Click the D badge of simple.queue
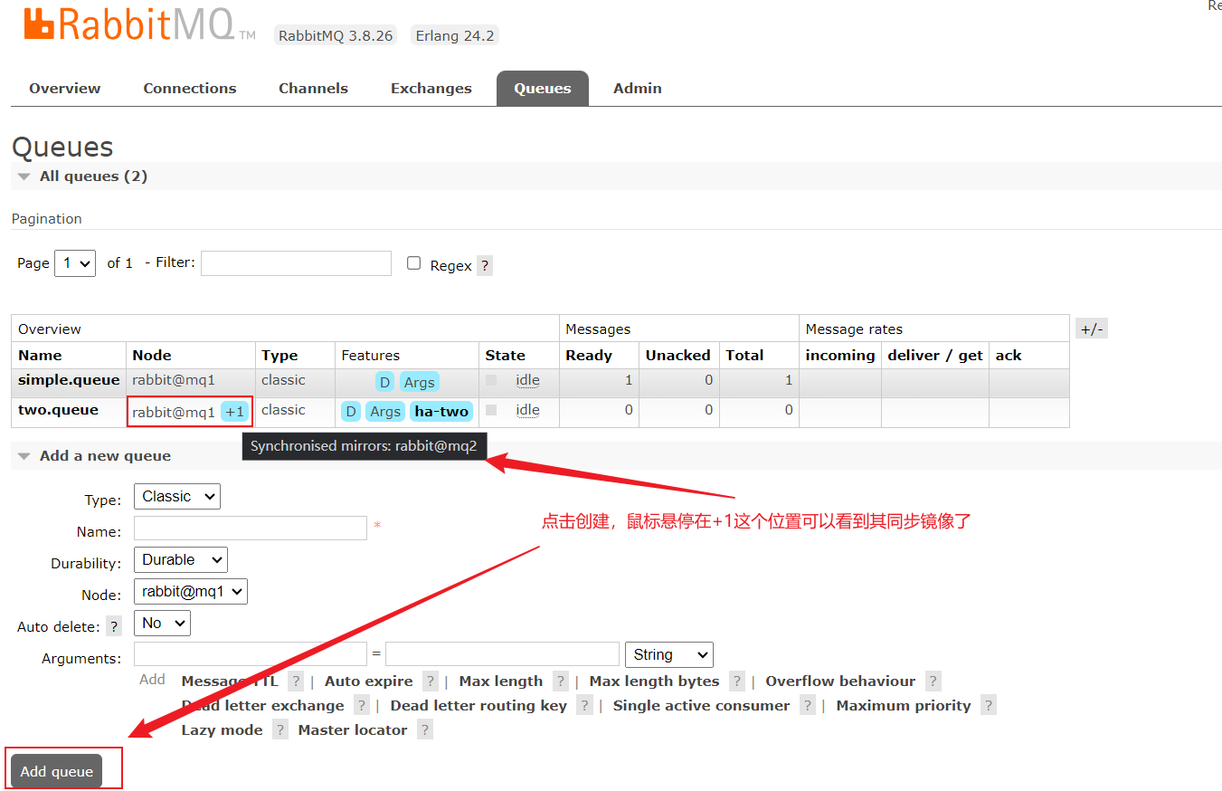This screenshot has height=791, width=1222. (385, 382)
